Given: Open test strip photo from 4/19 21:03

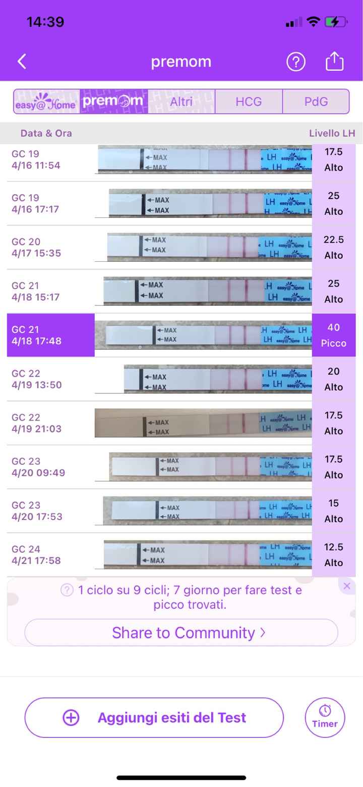Looking at the screenshot, I should point(203,423).
